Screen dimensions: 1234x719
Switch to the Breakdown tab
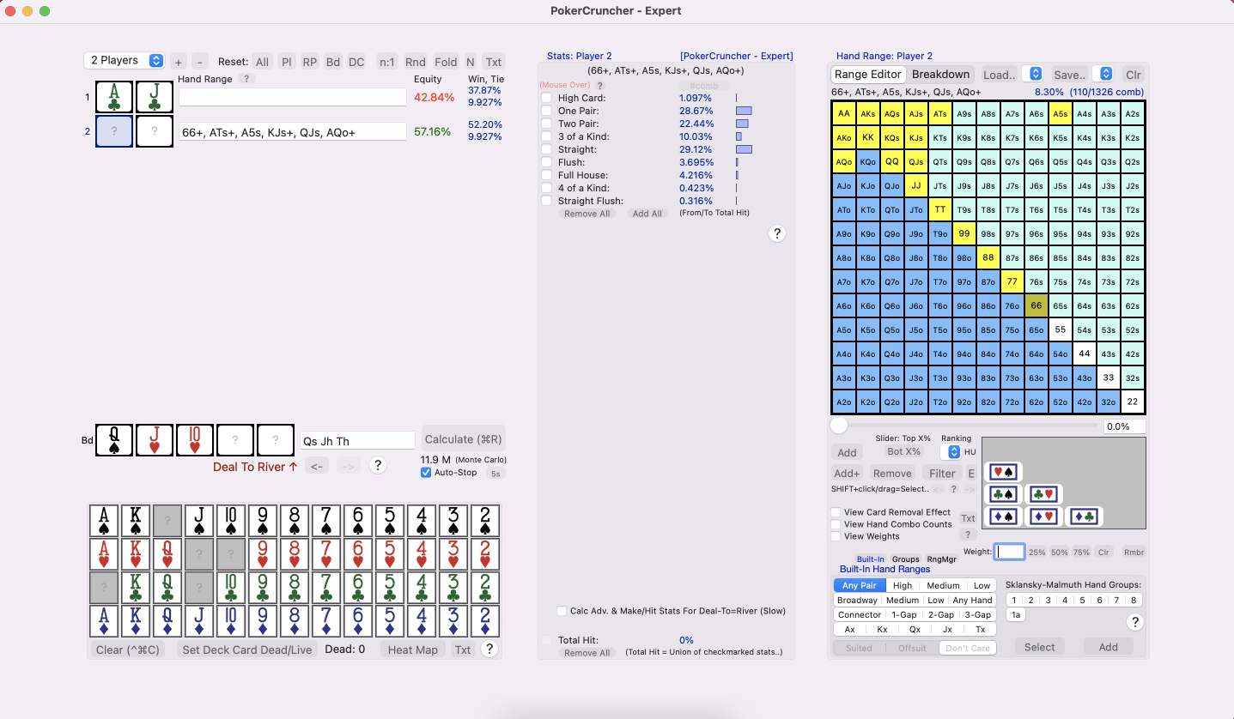point(940,74)
